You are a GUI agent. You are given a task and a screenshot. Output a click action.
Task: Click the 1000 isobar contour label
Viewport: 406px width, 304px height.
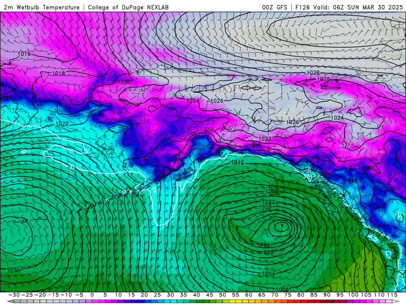(265, 207)
